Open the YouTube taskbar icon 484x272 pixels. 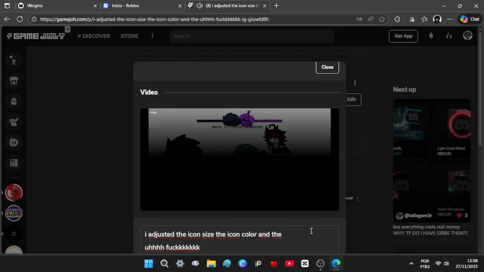pos(289,264)
